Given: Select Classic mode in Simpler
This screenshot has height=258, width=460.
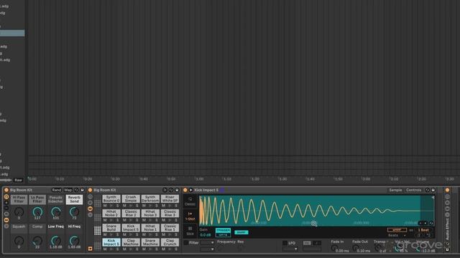Looking at the screenshot, I should click(190, 201).
